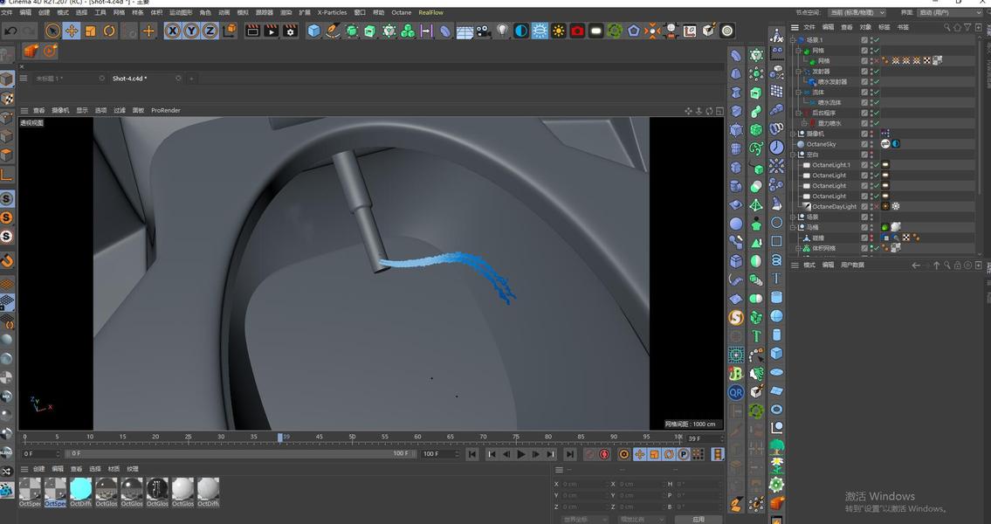This screenshot has width=991, height=524.
Task: Open the Edit Render Settings icon
Action: pyautogui.click(x=290, y=31)
